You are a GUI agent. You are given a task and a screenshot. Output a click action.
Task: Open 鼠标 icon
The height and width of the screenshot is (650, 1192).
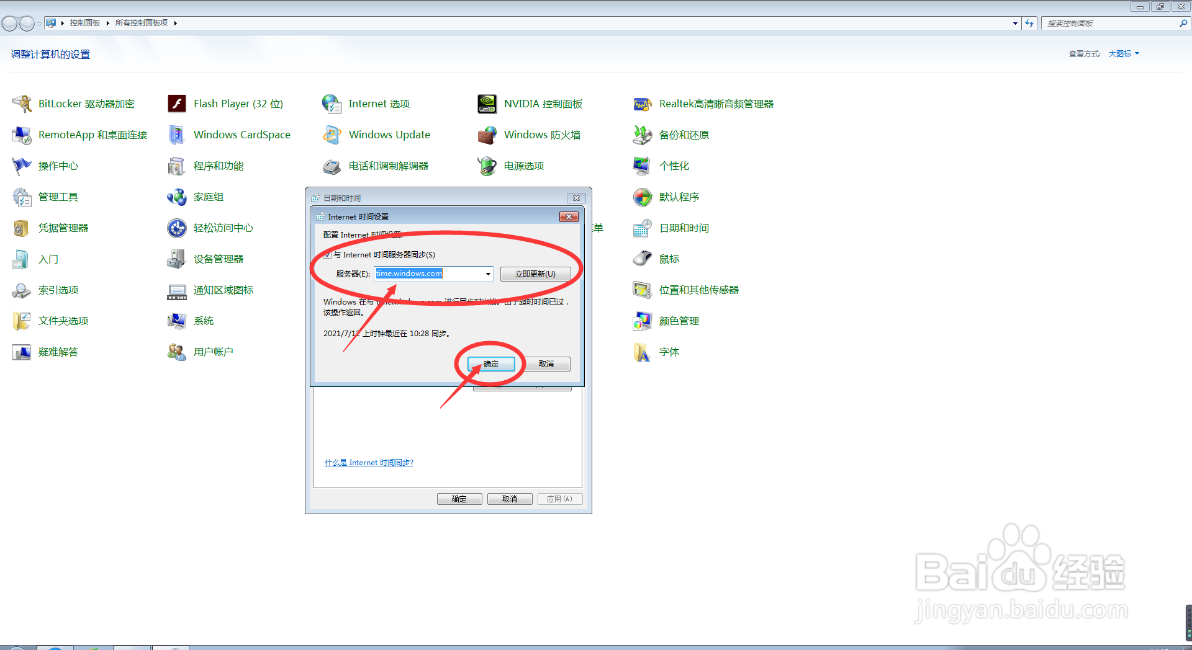[x=643, y=259]
